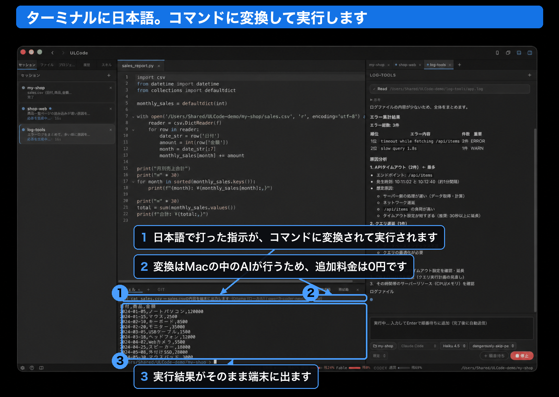This screenshot has width=559, height=397.
Task: Open the my-shop session card
Action: [67, 92]
